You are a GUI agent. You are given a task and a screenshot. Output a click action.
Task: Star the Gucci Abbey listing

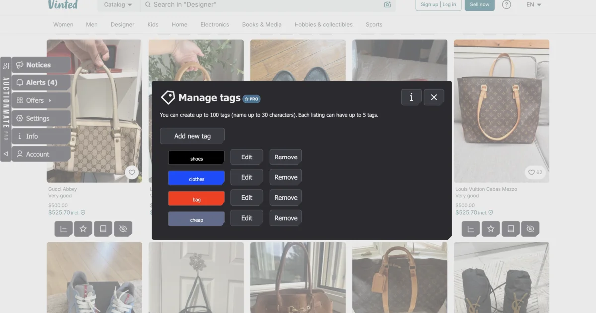coord(83,229)
